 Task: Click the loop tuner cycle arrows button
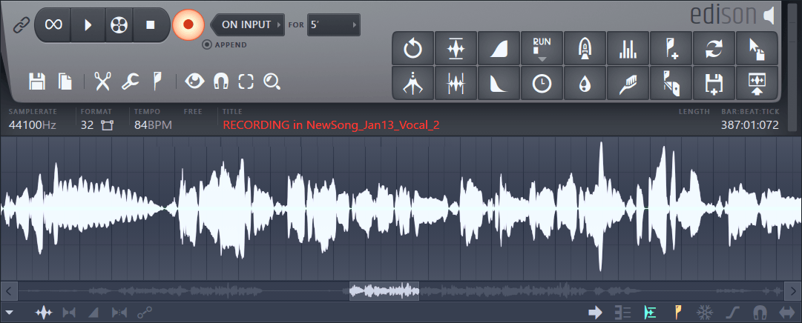pyautogui.click(x=714, y=49)
